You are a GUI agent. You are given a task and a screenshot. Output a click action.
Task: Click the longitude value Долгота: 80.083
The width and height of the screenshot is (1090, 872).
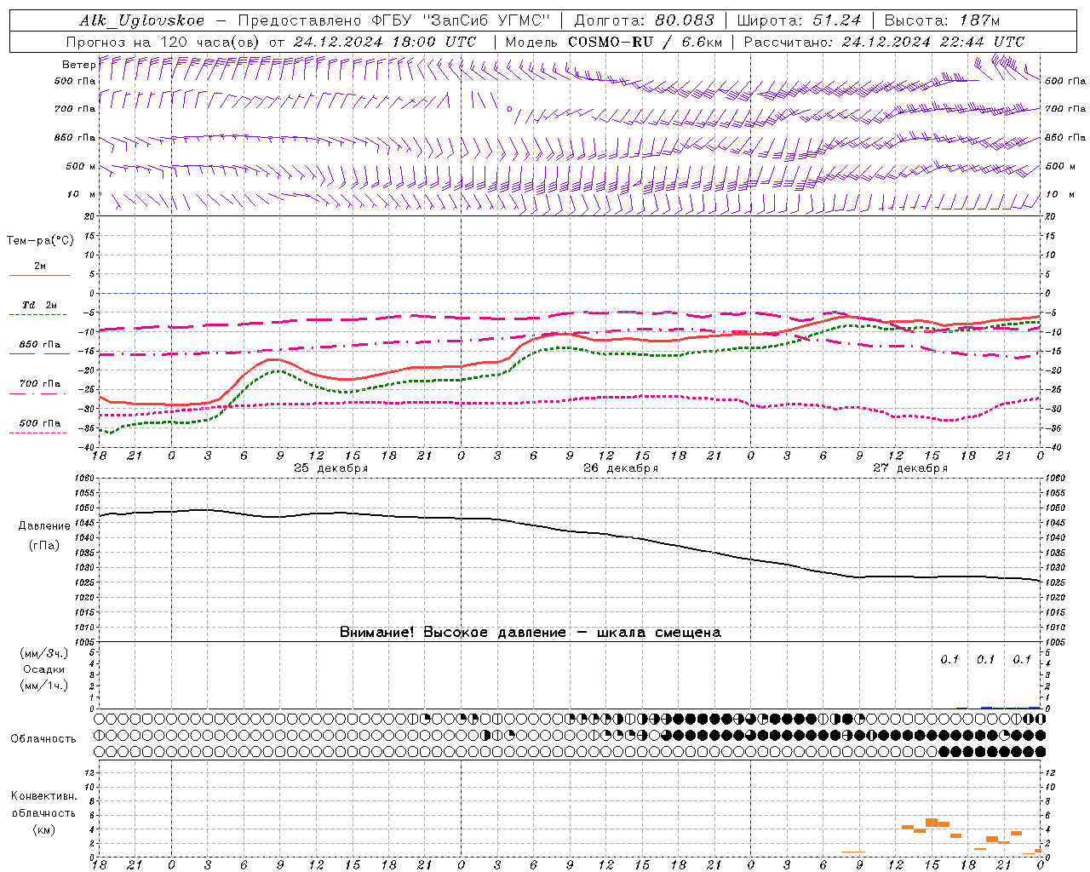(x=645, y=20)
